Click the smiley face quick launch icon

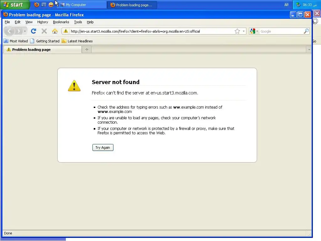point(51,5)
